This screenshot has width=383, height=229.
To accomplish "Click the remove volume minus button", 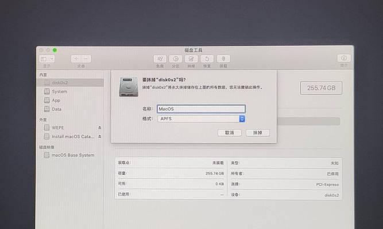I will 86,59.
